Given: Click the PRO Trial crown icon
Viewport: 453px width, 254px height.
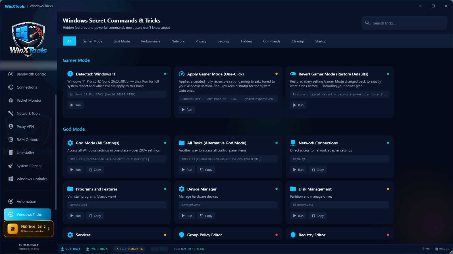Looking at the screenshot, I should pos(13,229).
